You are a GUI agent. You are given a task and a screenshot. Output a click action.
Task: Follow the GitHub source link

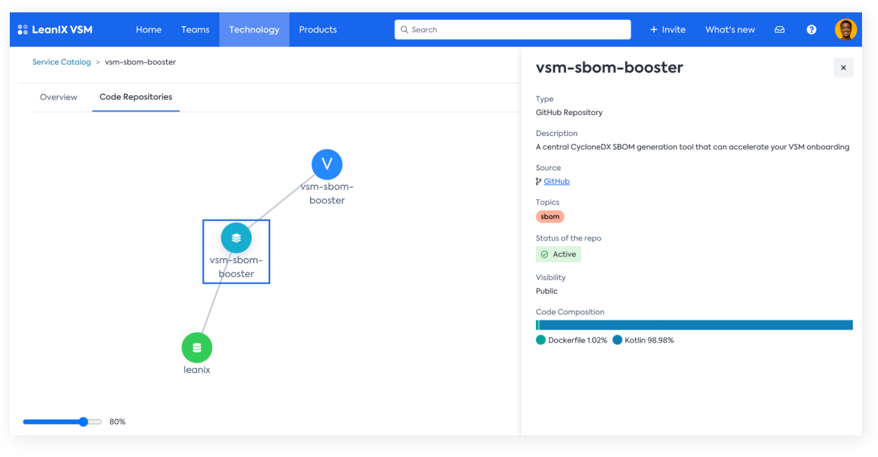[x=556, y=181]
